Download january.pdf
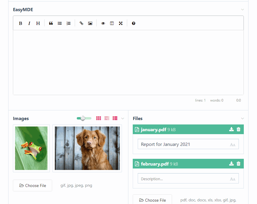Viewport: 257px width, 204px height. [x=232, y=129]
